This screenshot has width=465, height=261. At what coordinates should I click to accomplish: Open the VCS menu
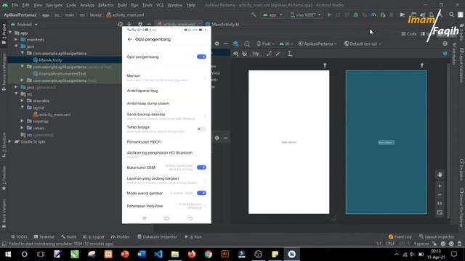tap(160, 5)
